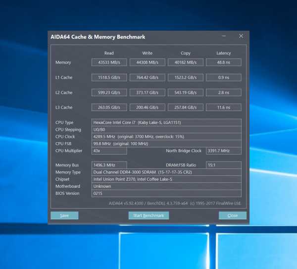297x269 pixels.
Task: Select Memory latency 48.8 ns
Action: pyautogui.click(x=224, y=62)
